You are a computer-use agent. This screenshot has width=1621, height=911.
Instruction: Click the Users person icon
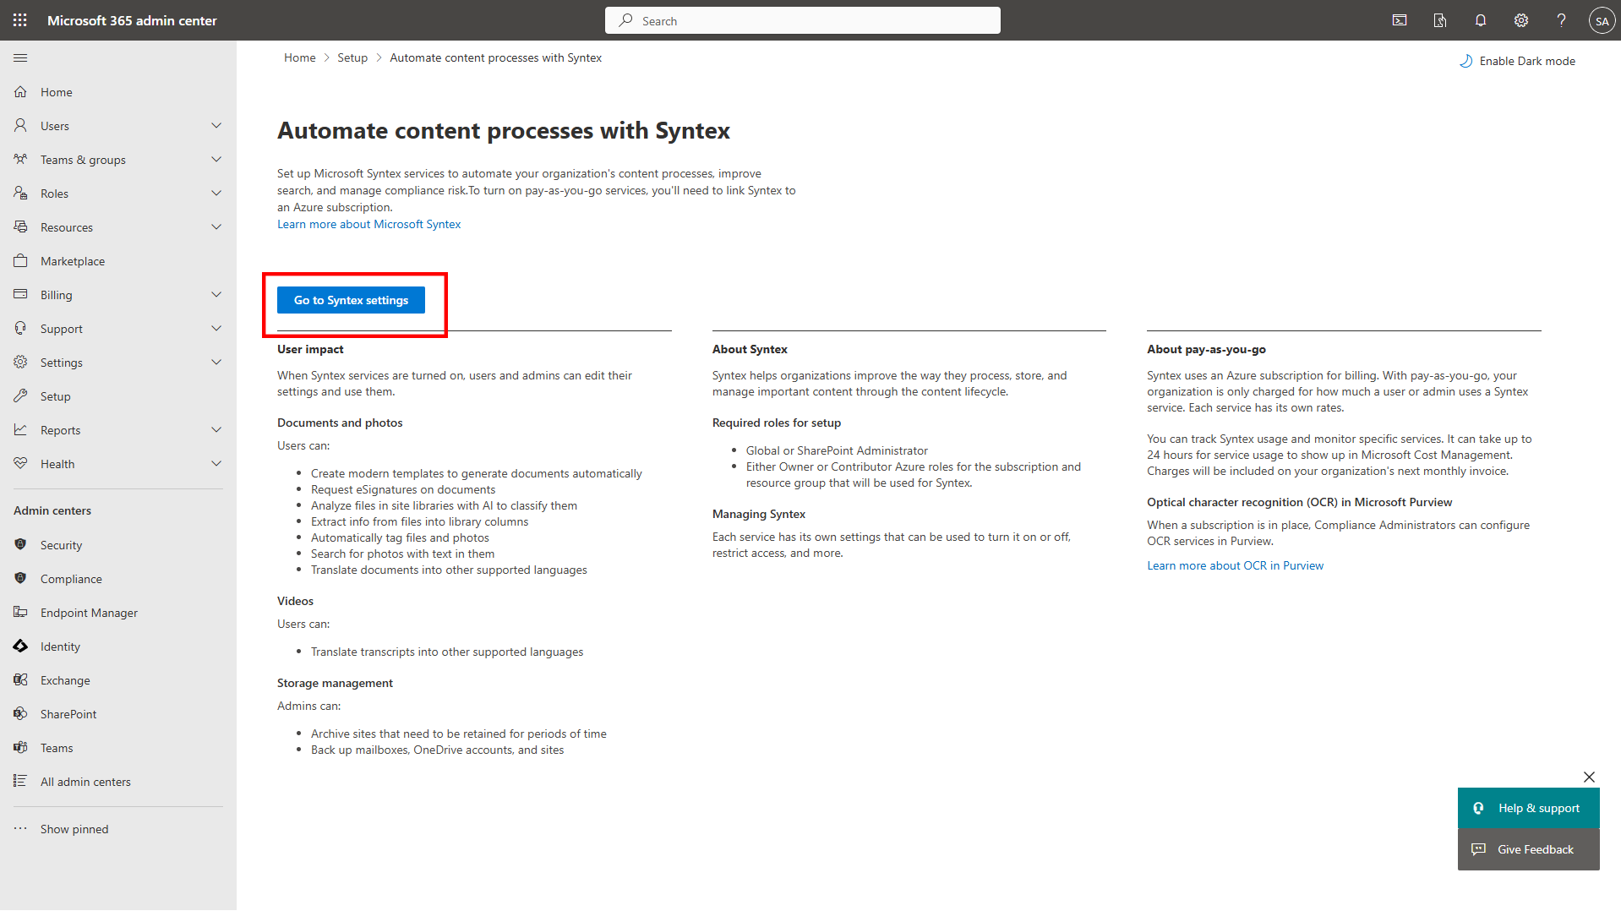tap(20, 126)
